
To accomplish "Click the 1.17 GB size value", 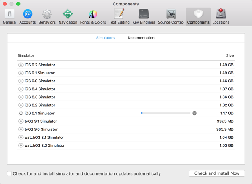I will 227,113.
